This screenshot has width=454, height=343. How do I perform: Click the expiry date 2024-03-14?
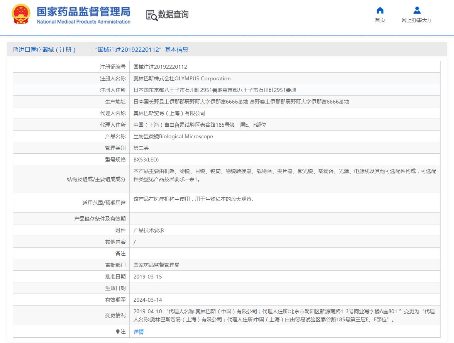pos(147,300)
